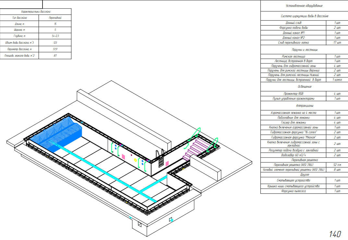Select the scale label 1:40

pos(335,234)
